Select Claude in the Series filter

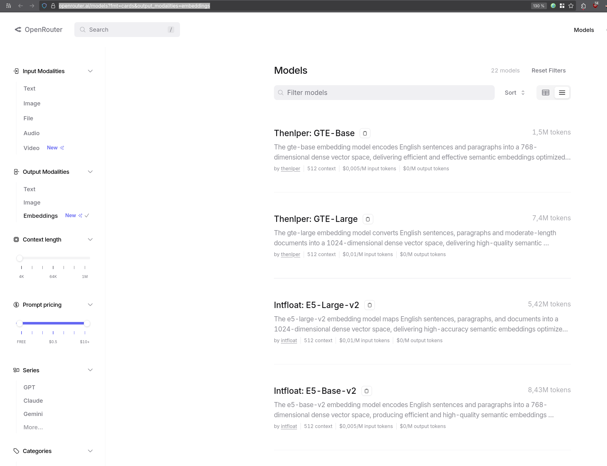33,401
